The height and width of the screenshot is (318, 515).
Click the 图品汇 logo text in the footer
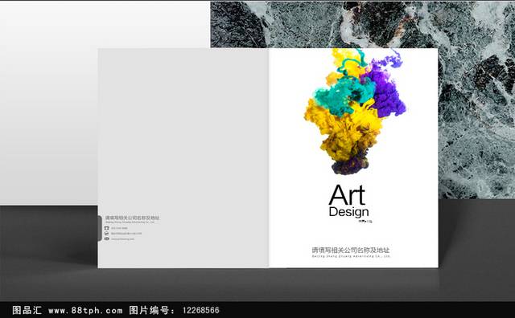[x=27, y=310]
